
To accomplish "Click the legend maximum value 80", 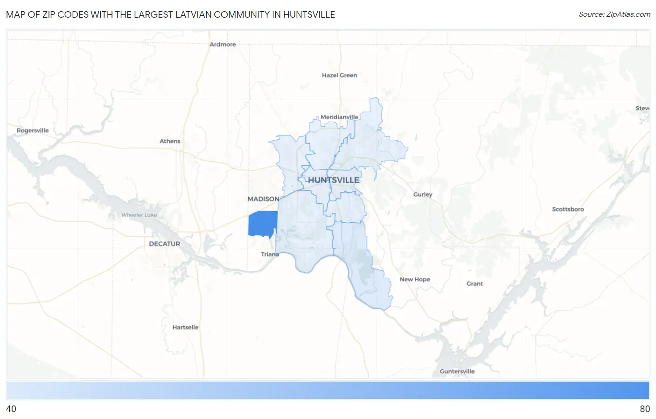I will tap(645, 409).
